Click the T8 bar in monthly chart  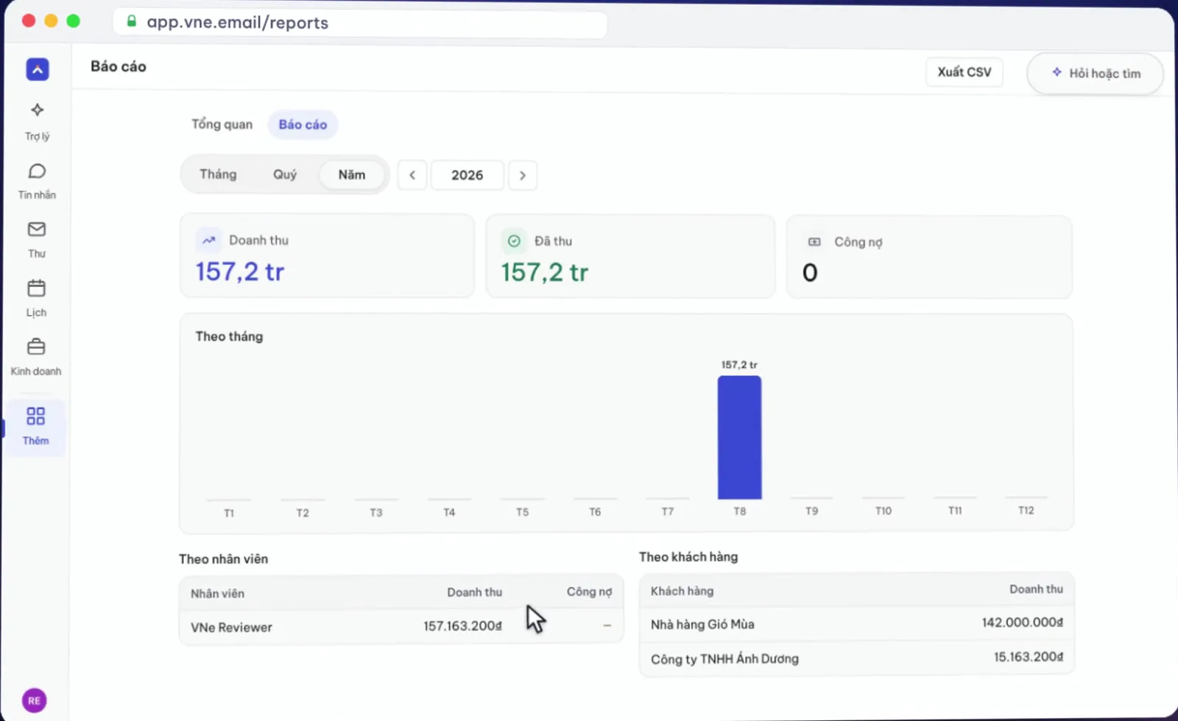pos(740,438)
